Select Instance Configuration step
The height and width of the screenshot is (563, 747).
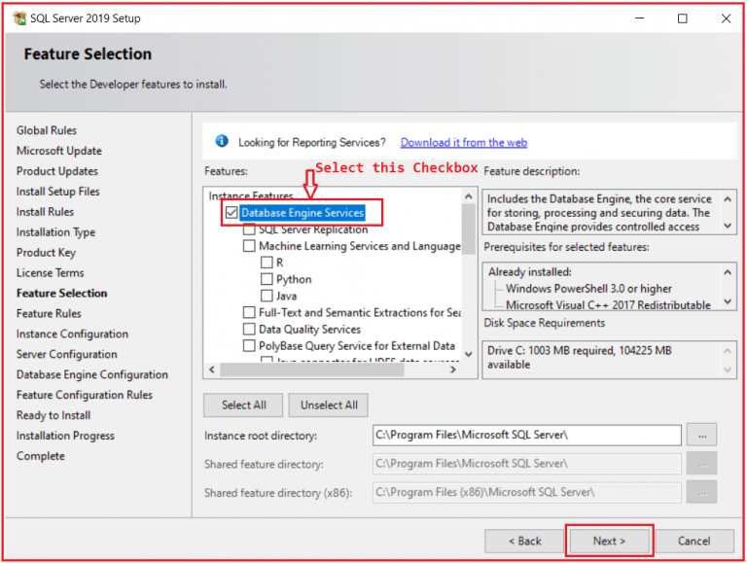(72, 334)
